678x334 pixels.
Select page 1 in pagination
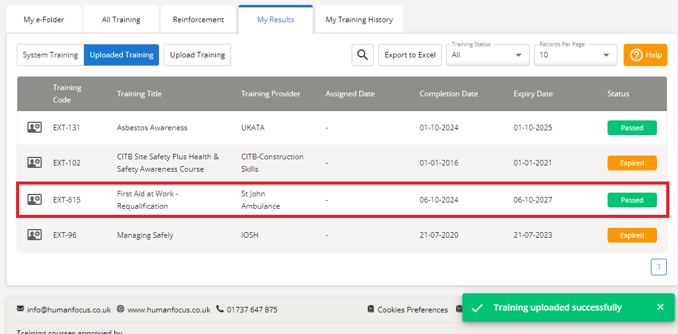[658, 267]
